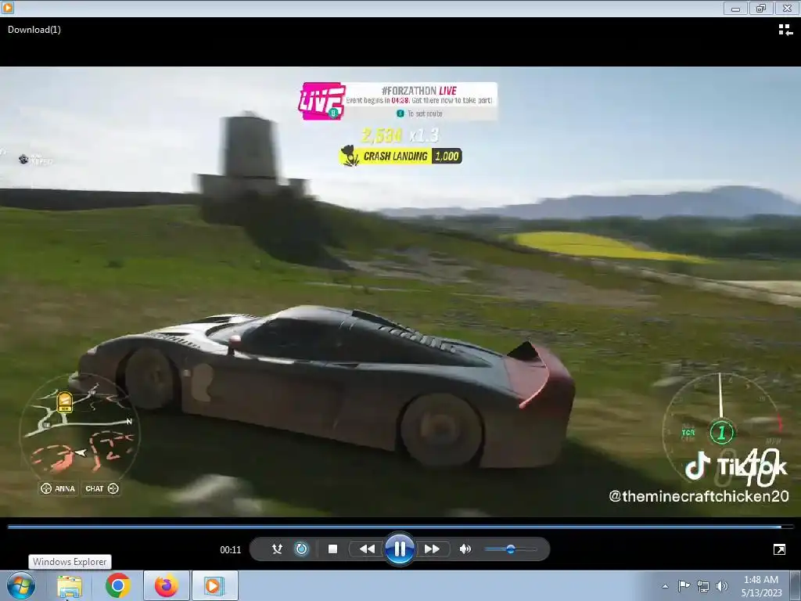
Task: Open Firefox from the taskbar
Action: (x=166, y=585)
